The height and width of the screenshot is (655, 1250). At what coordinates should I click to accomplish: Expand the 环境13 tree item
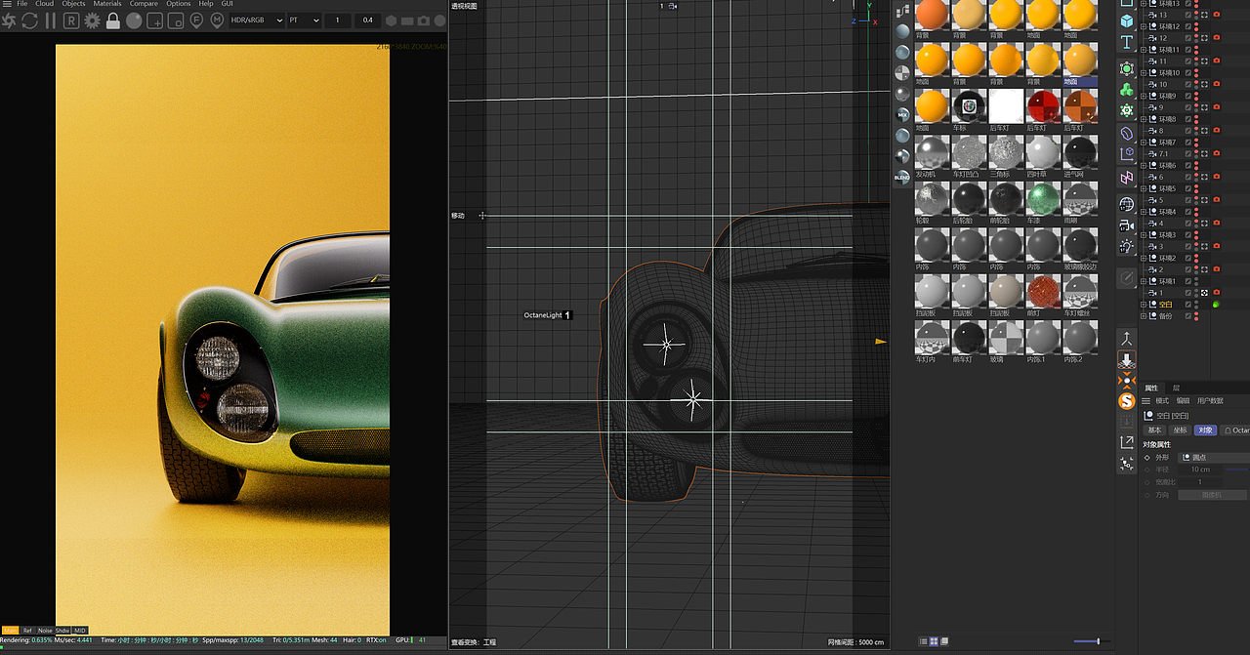[x=1144, y=4]
